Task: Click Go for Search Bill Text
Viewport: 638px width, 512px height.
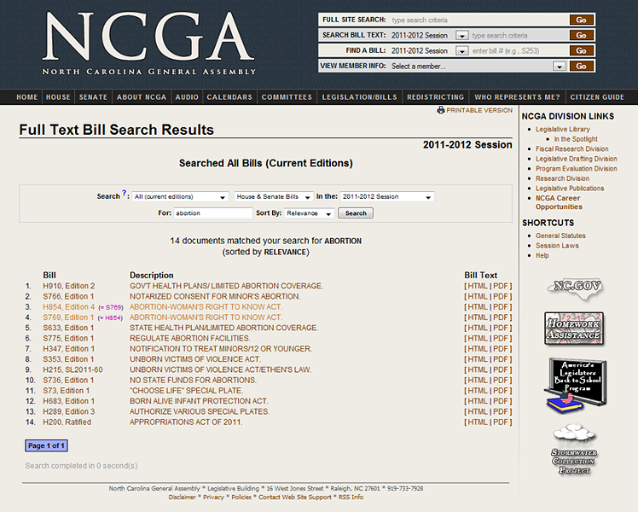Action: coord(582,35)
